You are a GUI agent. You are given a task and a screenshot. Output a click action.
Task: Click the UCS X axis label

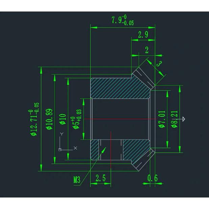click(75, 148)
